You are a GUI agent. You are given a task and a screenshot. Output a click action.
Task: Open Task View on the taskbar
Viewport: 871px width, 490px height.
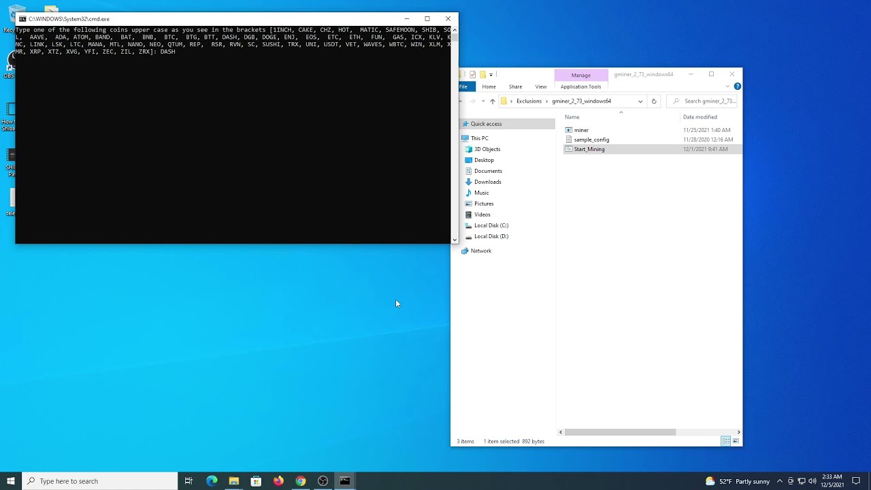point(188,481)
